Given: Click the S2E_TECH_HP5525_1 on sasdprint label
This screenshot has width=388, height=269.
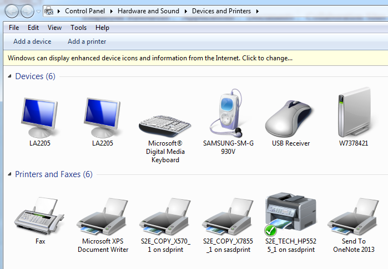Looking at the screenshot, I should pos(291,245).
